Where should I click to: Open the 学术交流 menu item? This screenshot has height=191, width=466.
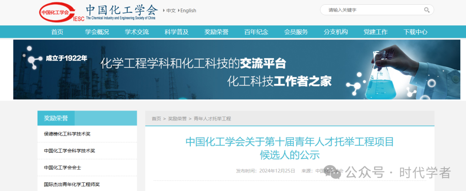click(x=137, y=32)
